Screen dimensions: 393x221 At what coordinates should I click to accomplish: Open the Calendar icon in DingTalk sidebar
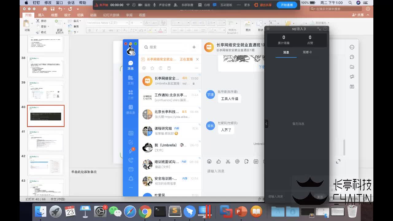coord(131,133)
